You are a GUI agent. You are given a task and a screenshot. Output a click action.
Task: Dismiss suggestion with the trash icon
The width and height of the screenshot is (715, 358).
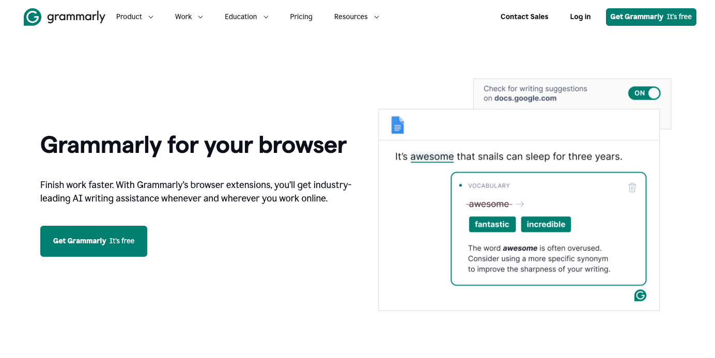(632, 188)
